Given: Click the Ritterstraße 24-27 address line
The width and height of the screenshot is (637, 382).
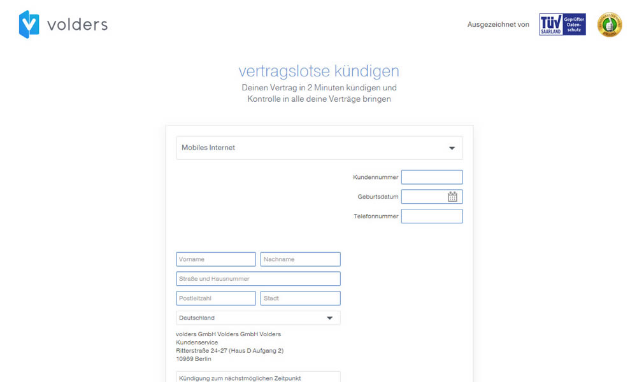Looking at the screenshot, I should click(x=229, y=350).
